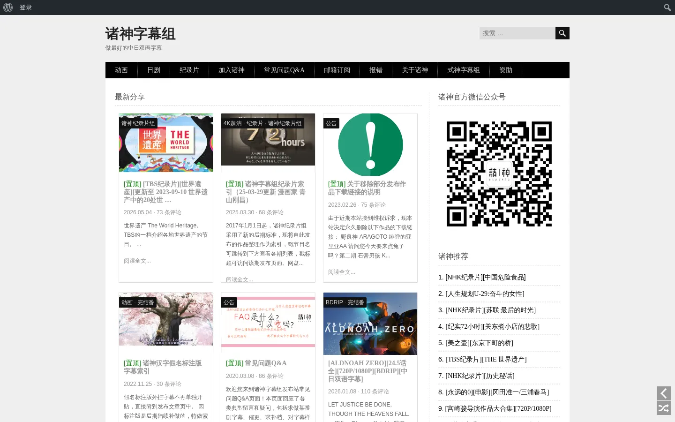Open recommendation [NHK纪录片][中国危险食品]

pyautogui.click(x=486, y=277)
